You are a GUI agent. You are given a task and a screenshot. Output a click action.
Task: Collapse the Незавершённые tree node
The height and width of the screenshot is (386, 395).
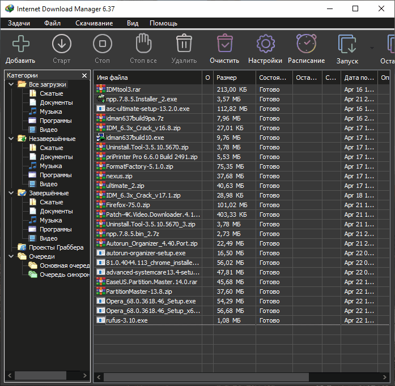coord(11,139)
